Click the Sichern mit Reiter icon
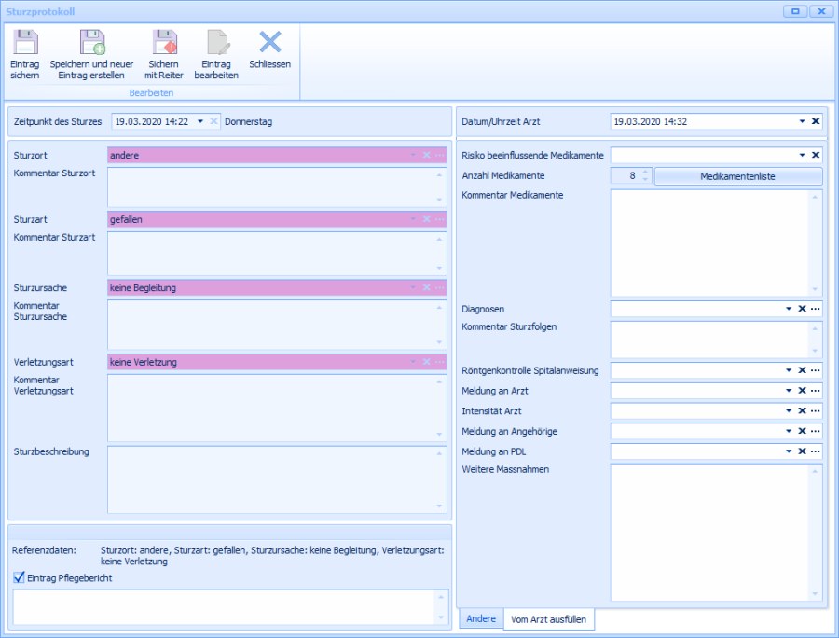The height and width of the screenshot is (638, 839). pyautogui.click(x=164, y=43)
